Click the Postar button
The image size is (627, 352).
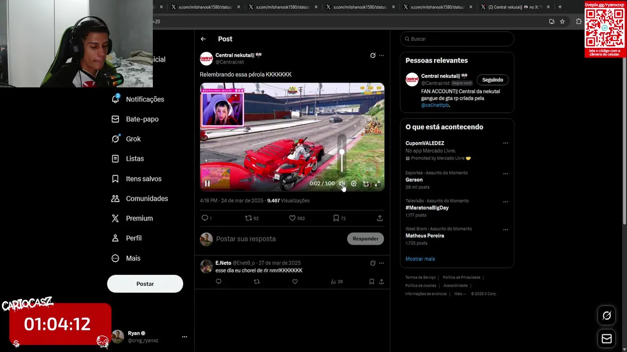[x=145, y=284]
